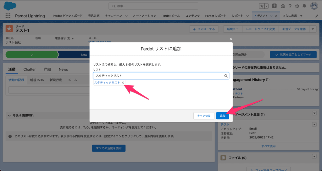This screenshot has width=322, height=171.
Task: Click the スタティックリスト pill link
Action: [x=107, y=83]
